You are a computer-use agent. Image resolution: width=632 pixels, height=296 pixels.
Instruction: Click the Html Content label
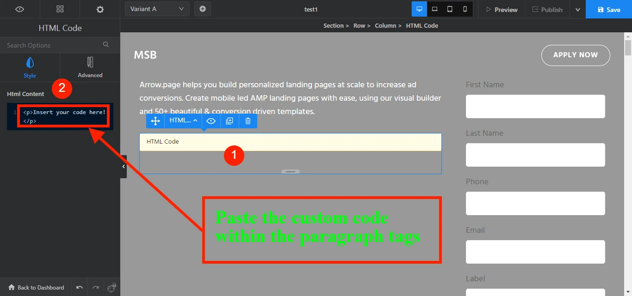[25, 94]
